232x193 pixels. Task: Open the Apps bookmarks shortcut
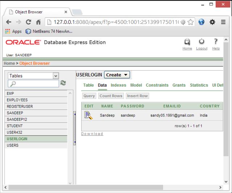tap(13, 32)
